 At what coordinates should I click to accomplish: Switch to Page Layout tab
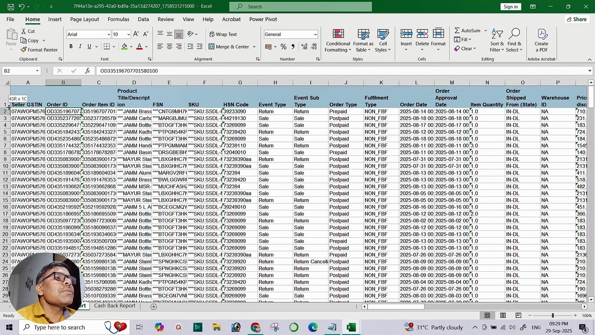point(85,19)
